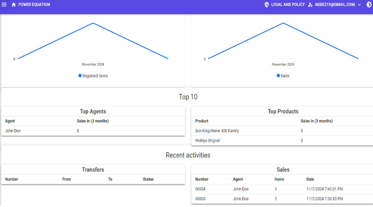Click the blue Registerd items legend dot

coord(80,76)
